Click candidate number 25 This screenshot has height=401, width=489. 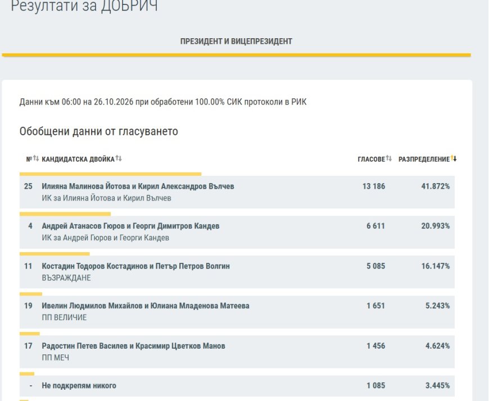point(28,186)
